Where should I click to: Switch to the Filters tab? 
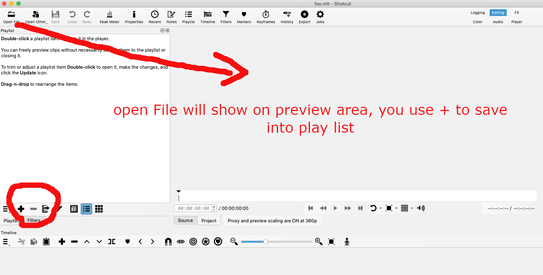click(x=34, y=221)
